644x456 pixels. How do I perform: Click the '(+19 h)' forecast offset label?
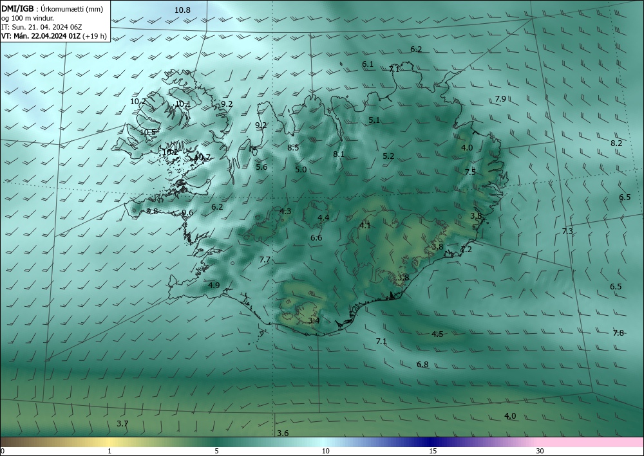[x=95, y=36]
